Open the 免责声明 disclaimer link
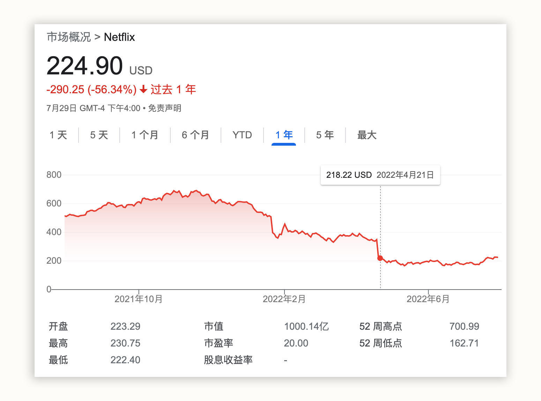Viewport: 541px width, 401px height. (165, 108)
